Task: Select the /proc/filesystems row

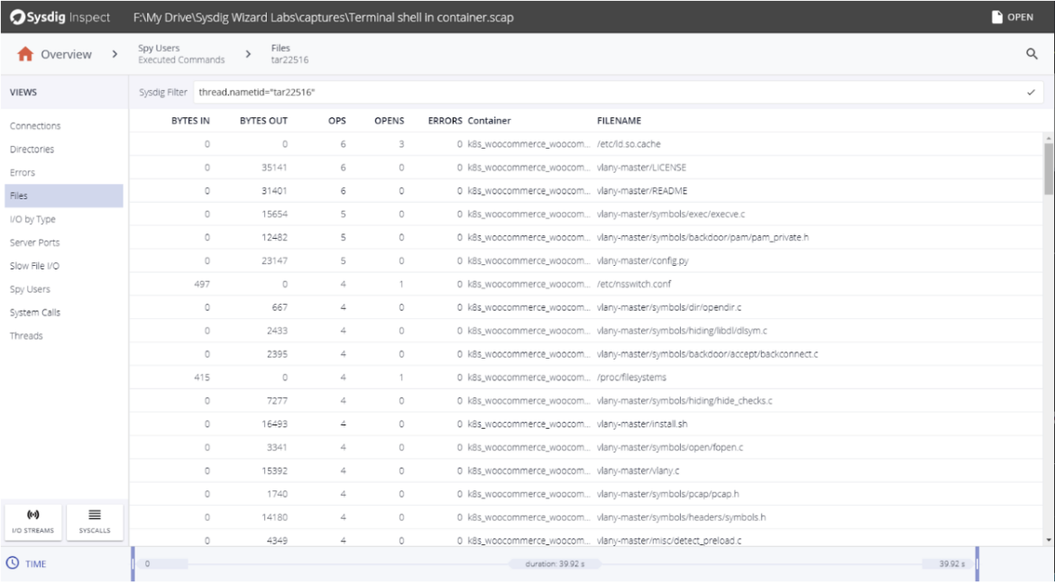Action: 585,378
